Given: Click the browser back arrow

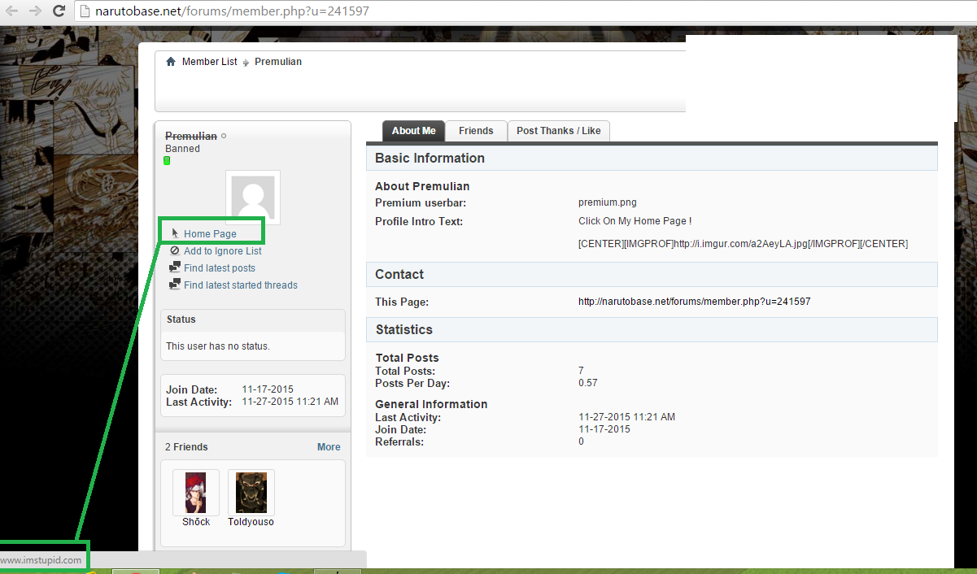Looking at the screenshot, I should [x=12, y=11].
